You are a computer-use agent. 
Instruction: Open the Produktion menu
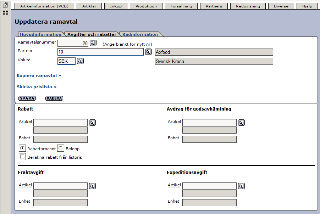[x=146, y=6]
